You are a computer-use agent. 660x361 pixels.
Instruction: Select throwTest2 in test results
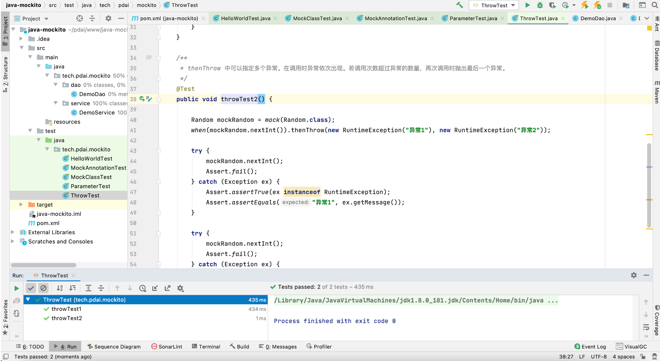pyautogui.click(x=67, y=318)
